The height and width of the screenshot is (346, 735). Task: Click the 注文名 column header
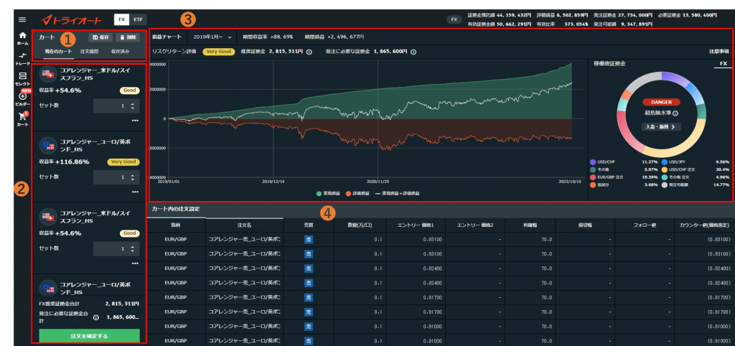pos(245,225)
